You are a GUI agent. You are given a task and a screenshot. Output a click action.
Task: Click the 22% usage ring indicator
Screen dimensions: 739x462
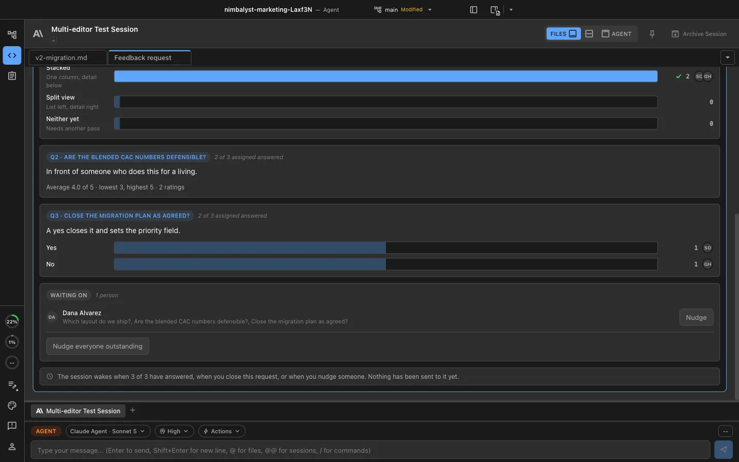coord(12,321)
